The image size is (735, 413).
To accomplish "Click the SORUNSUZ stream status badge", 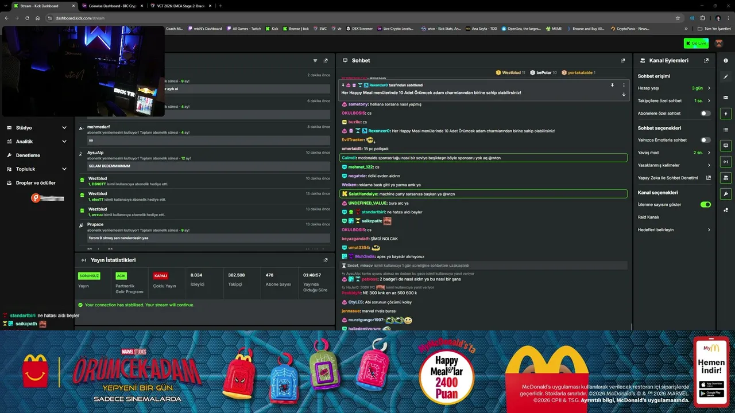I will pyautogui.click(x=89, y=276).
